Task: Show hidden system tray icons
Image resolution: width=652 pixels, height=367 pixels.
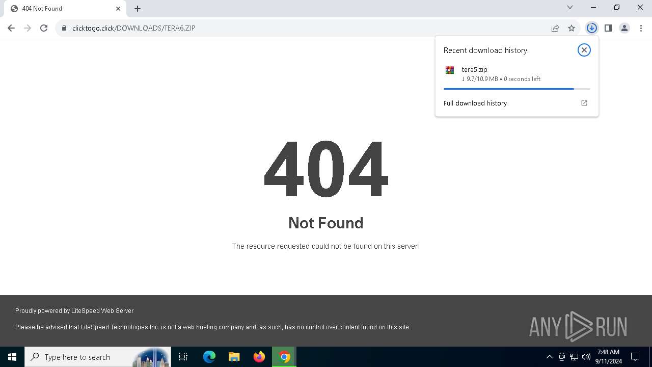Action: click(549, 357)
